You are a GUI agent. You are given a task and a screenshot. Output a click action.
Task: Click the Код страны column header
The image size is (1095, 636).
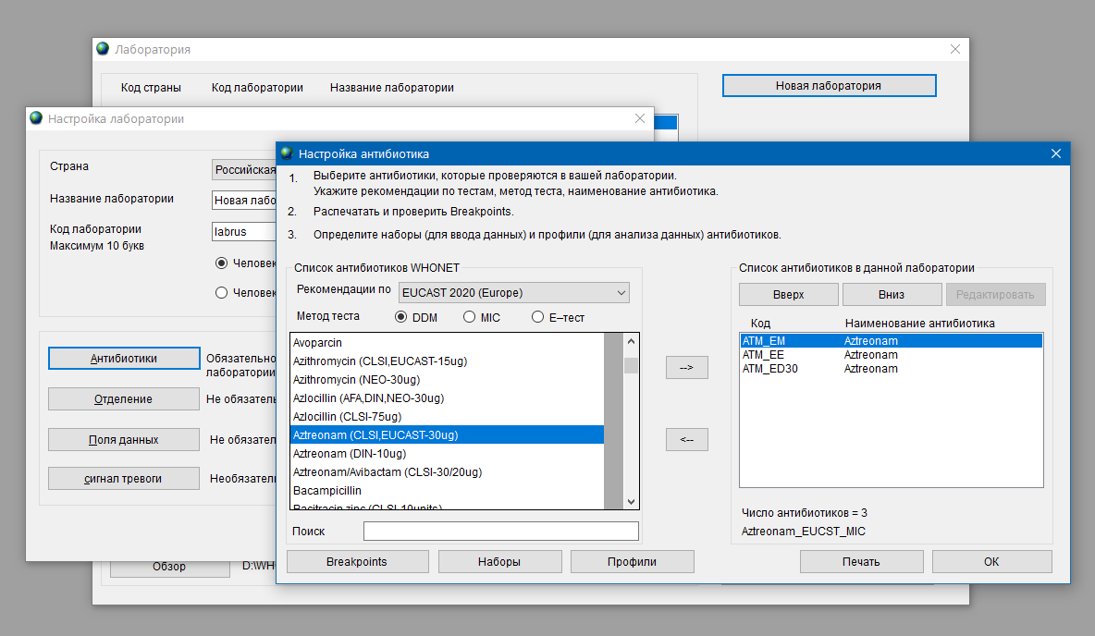pos(151,87)
